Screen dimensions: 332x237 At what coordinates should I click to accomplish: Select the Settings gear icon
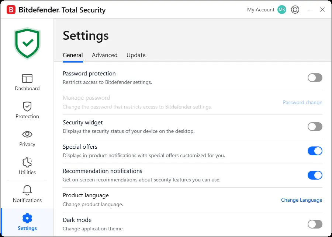tap(27, 218)
